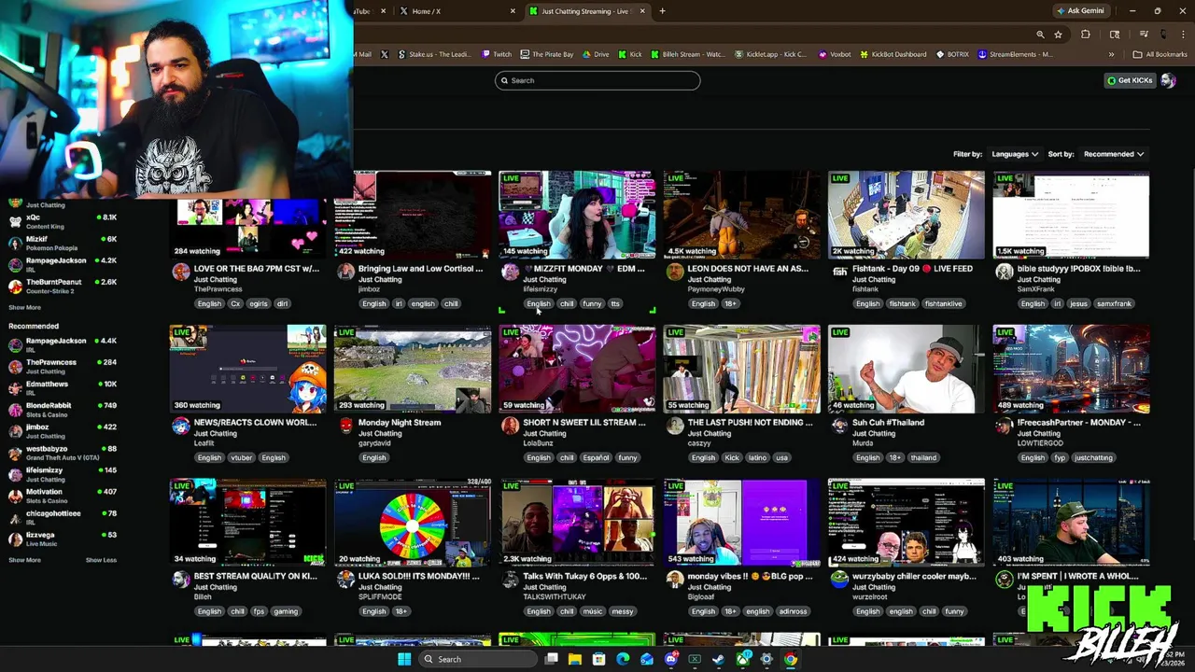The image size is (1195, 672).
Task: Click the Get KICKs button
Action: (1129, 80)
